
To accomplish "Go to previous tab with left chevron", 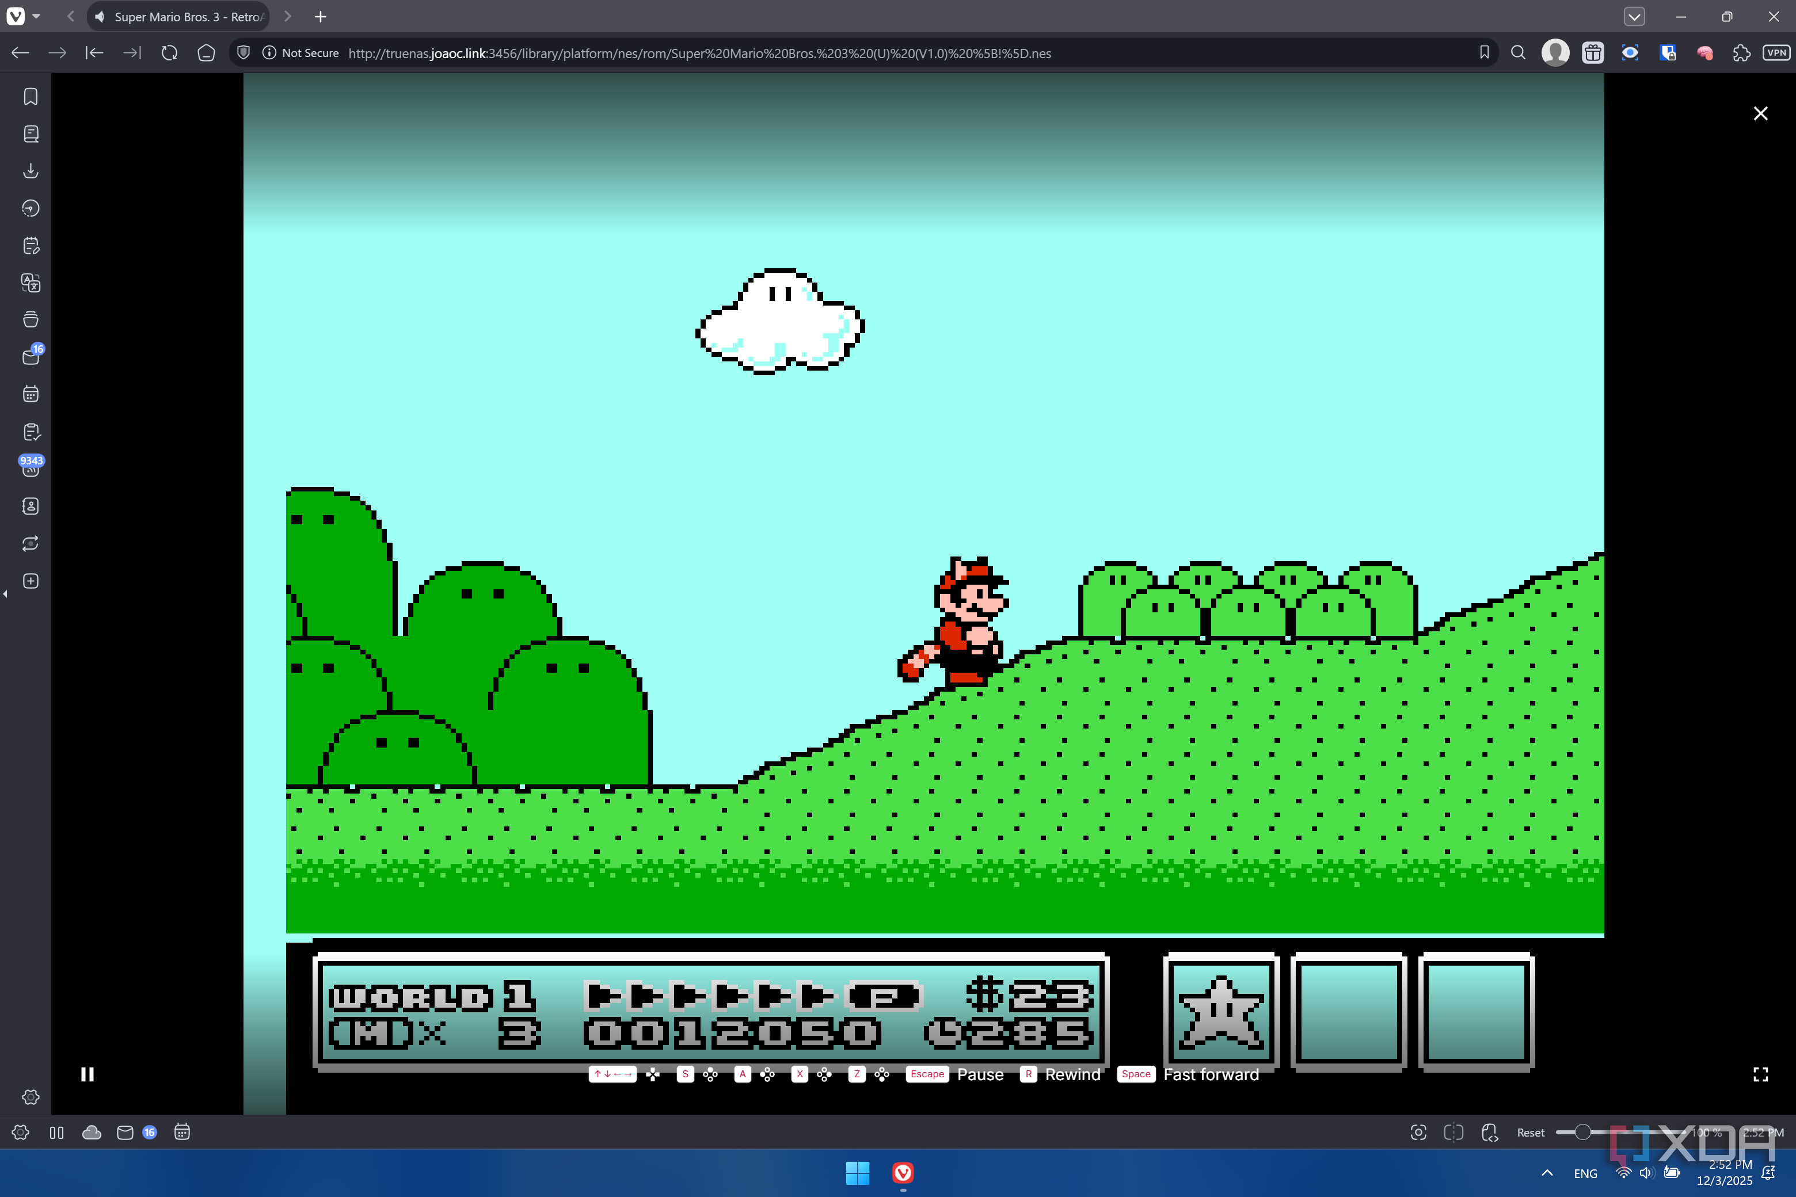I will pyautogui.click(x=71, y=17).
